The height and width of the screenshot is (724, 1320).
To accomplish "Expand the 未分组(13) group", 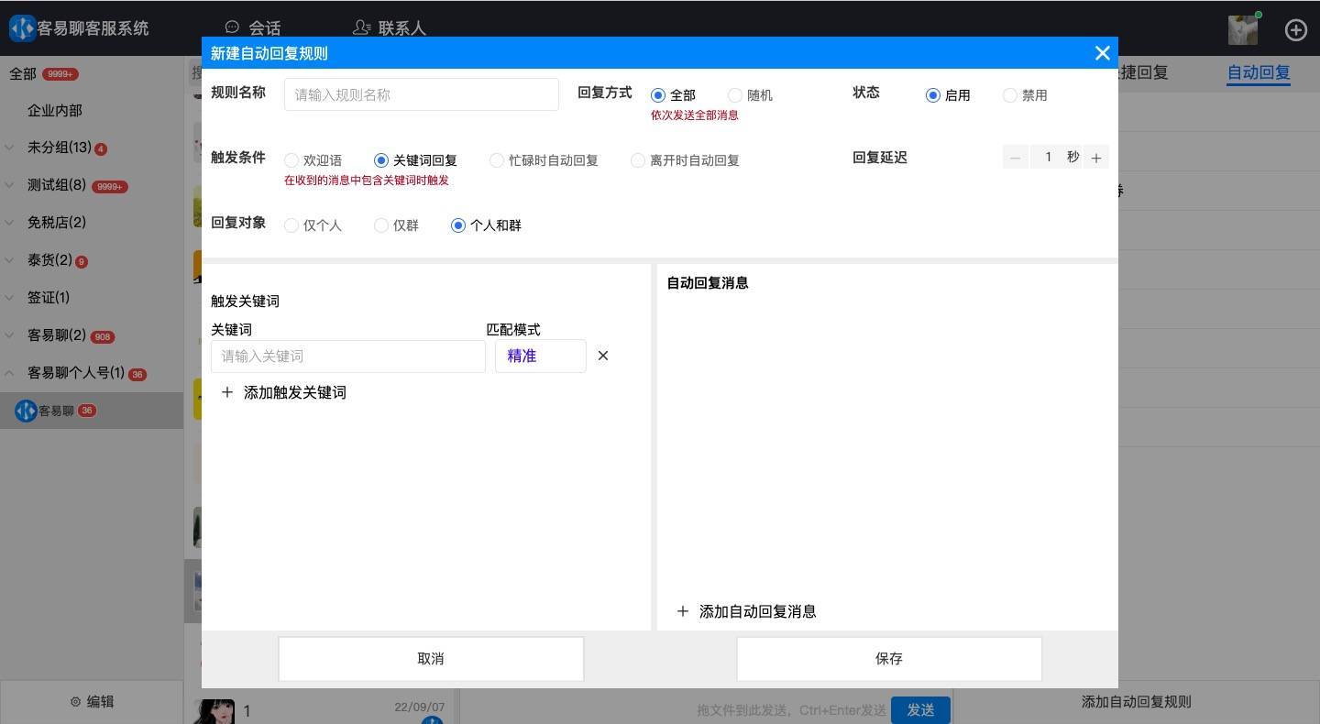I will (9, 147).
